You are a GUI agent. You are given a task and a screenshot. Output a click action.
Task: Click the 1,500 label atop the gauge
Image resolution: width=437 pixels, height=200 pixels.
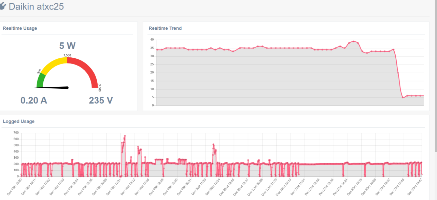click(67, 55)
